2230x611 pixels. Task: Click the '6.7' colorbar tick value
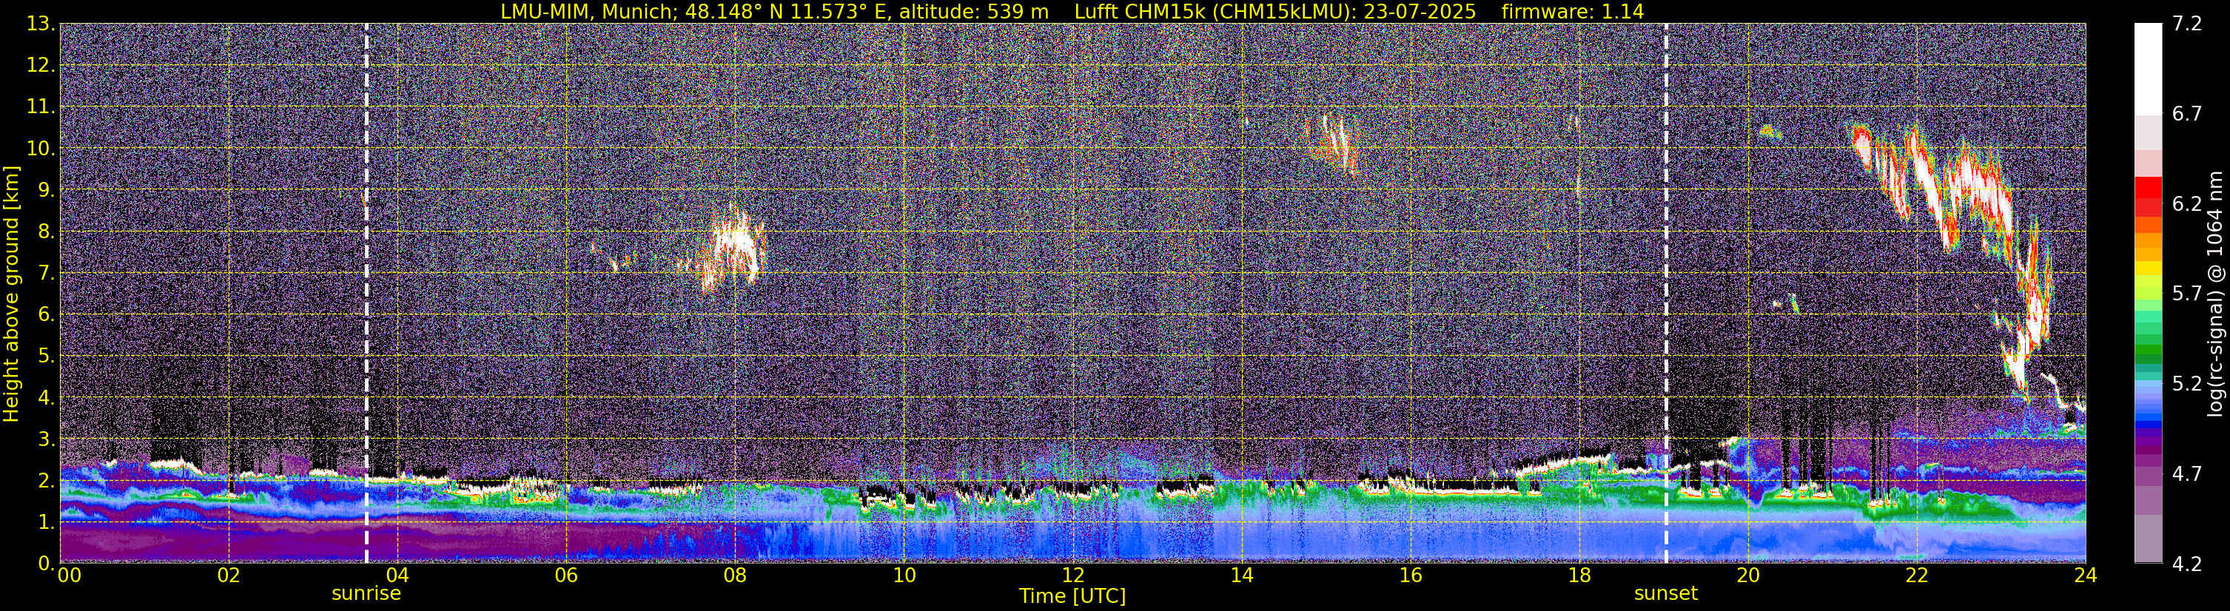tap(2187, 114)
